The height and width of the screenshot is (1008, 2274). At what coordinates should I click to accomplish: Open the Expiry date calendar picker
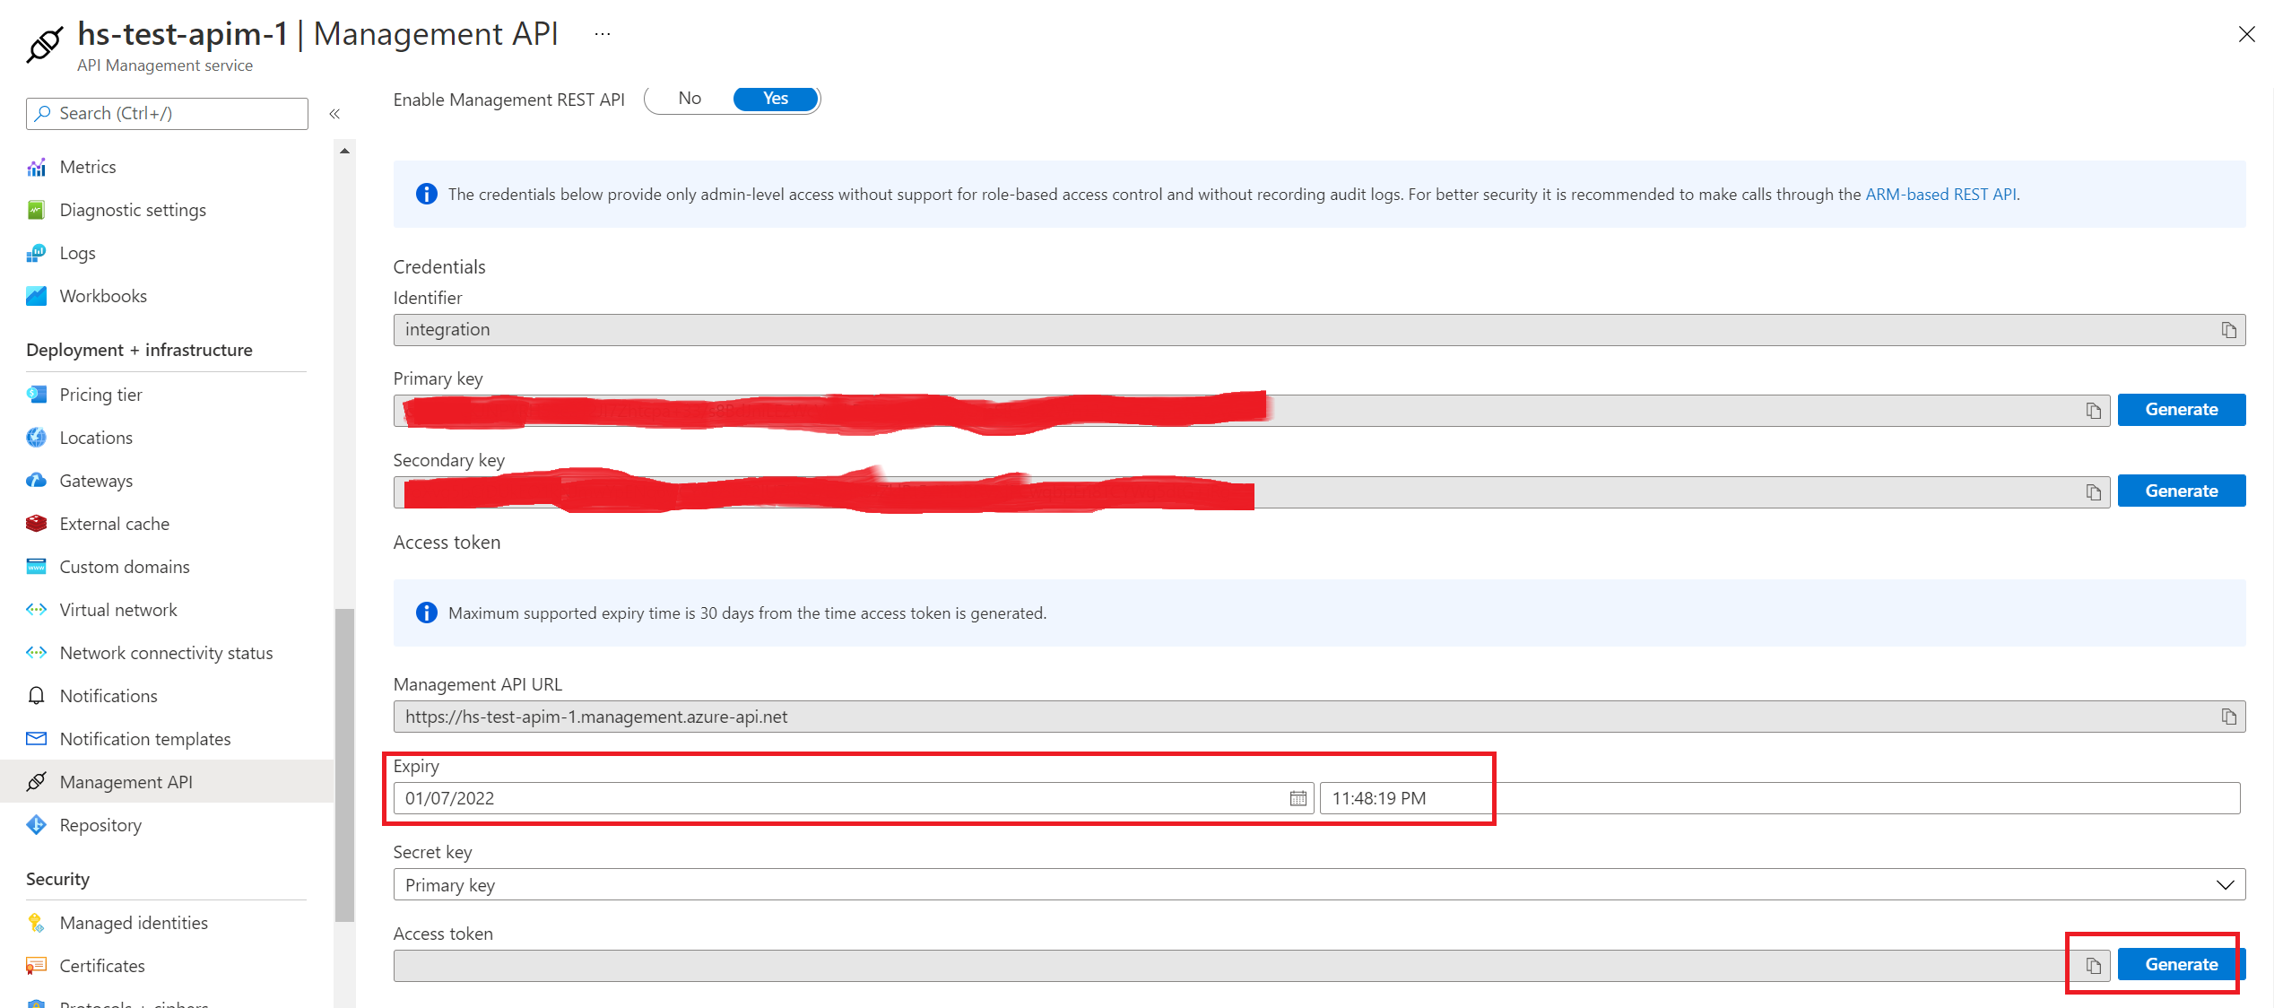point(1298,798)
